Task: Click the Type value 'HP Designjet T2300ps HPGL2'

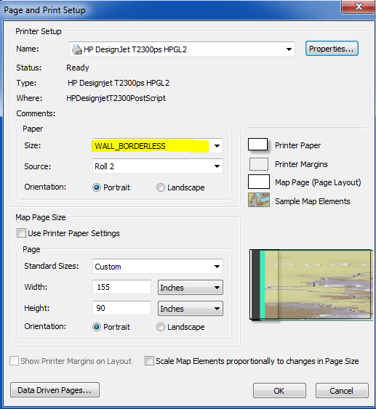Action: point(119,83)
